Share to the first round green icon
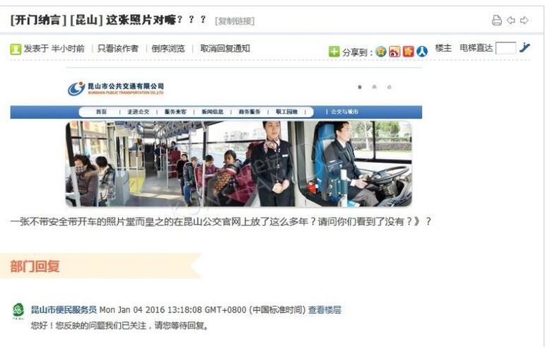 pyautogui.click(x=381, y=52)
